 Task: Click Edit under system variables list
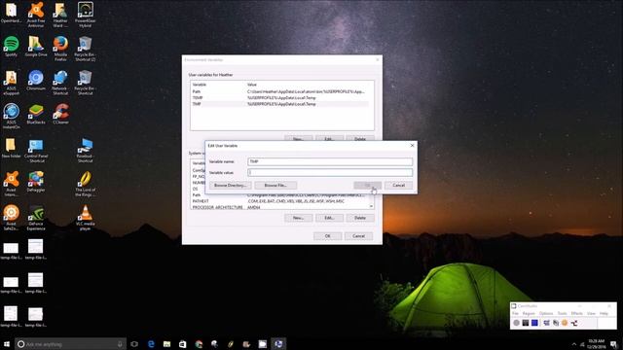click(x=329, y=218)
